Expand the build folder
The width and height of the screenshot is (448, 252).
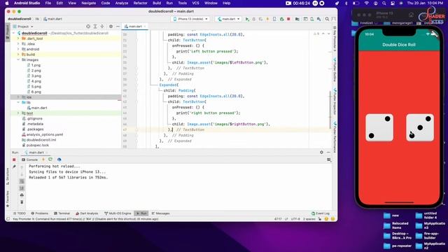[18, 55]
